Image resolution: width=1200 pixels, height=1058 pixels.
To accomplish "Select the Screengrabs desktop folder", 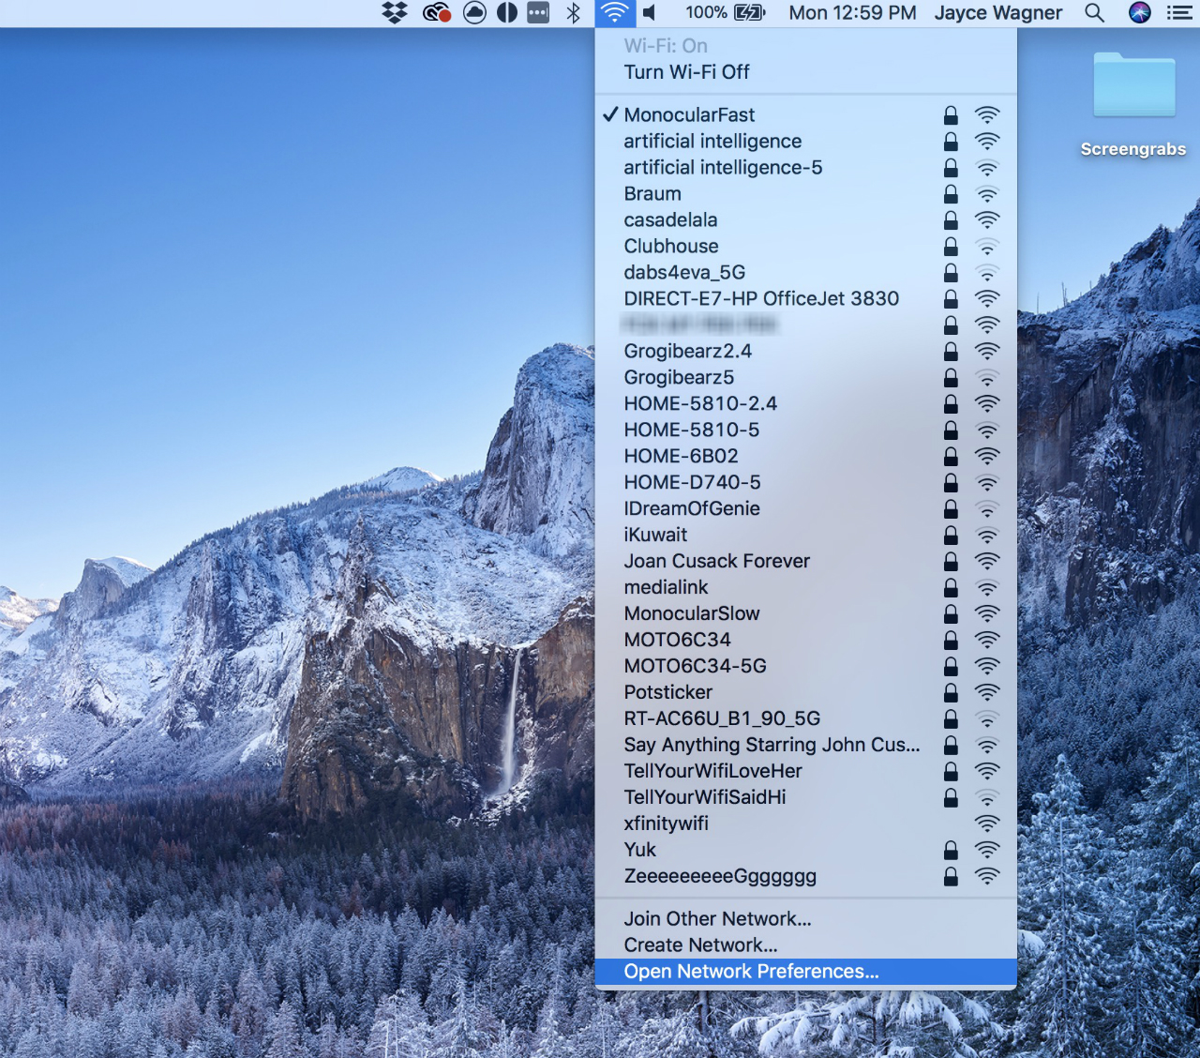I will tap(1133, 105).
